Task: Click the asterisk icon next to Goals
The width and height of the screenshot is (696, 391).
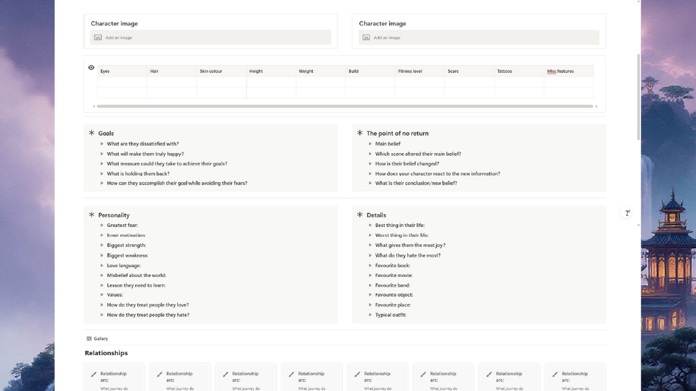Action: [x=91, y=133]
